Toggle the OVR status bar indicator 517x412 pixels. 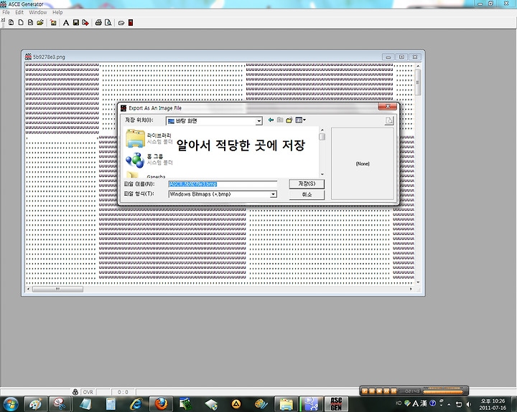tap(88, 392)
